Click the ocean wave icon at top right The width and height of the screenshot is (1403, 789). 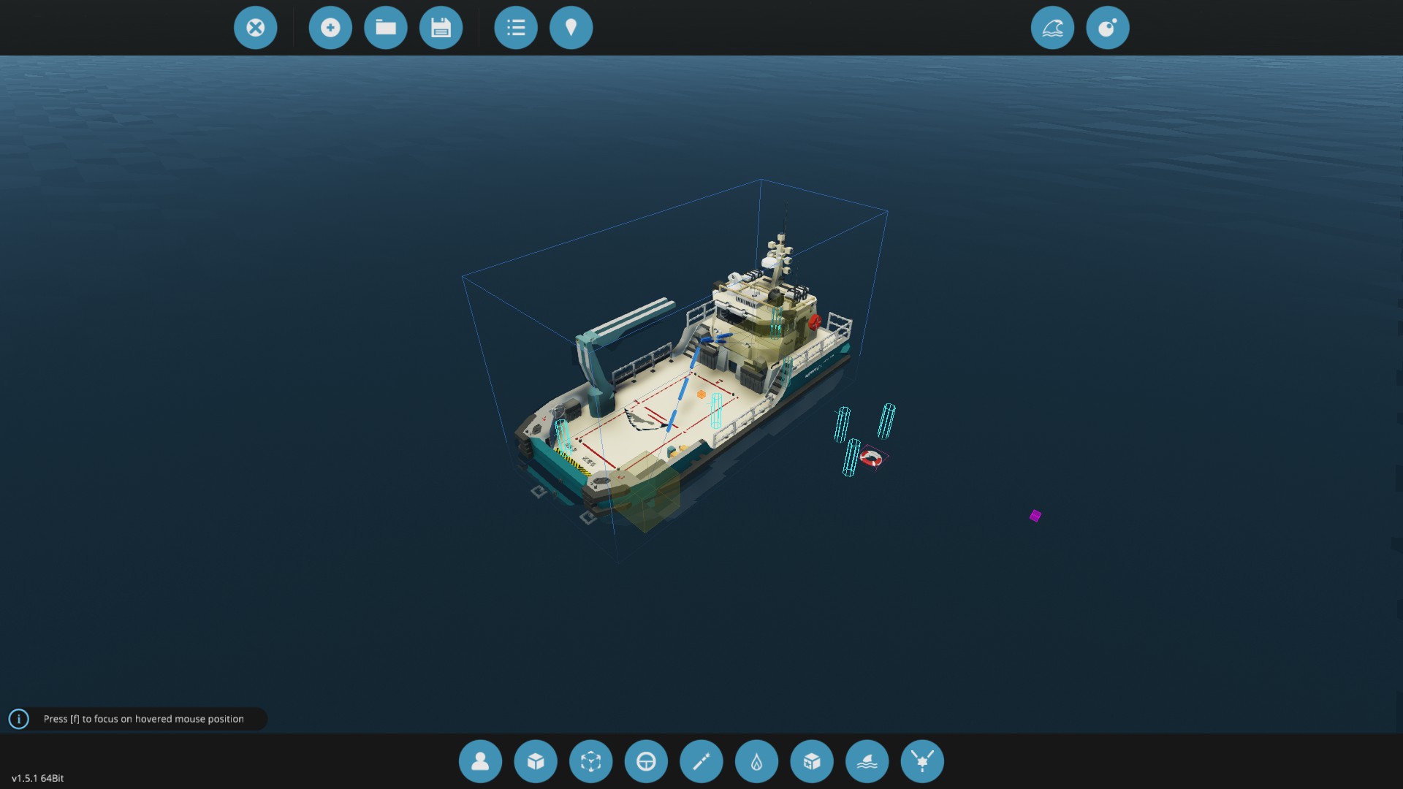pos(1052,28)
